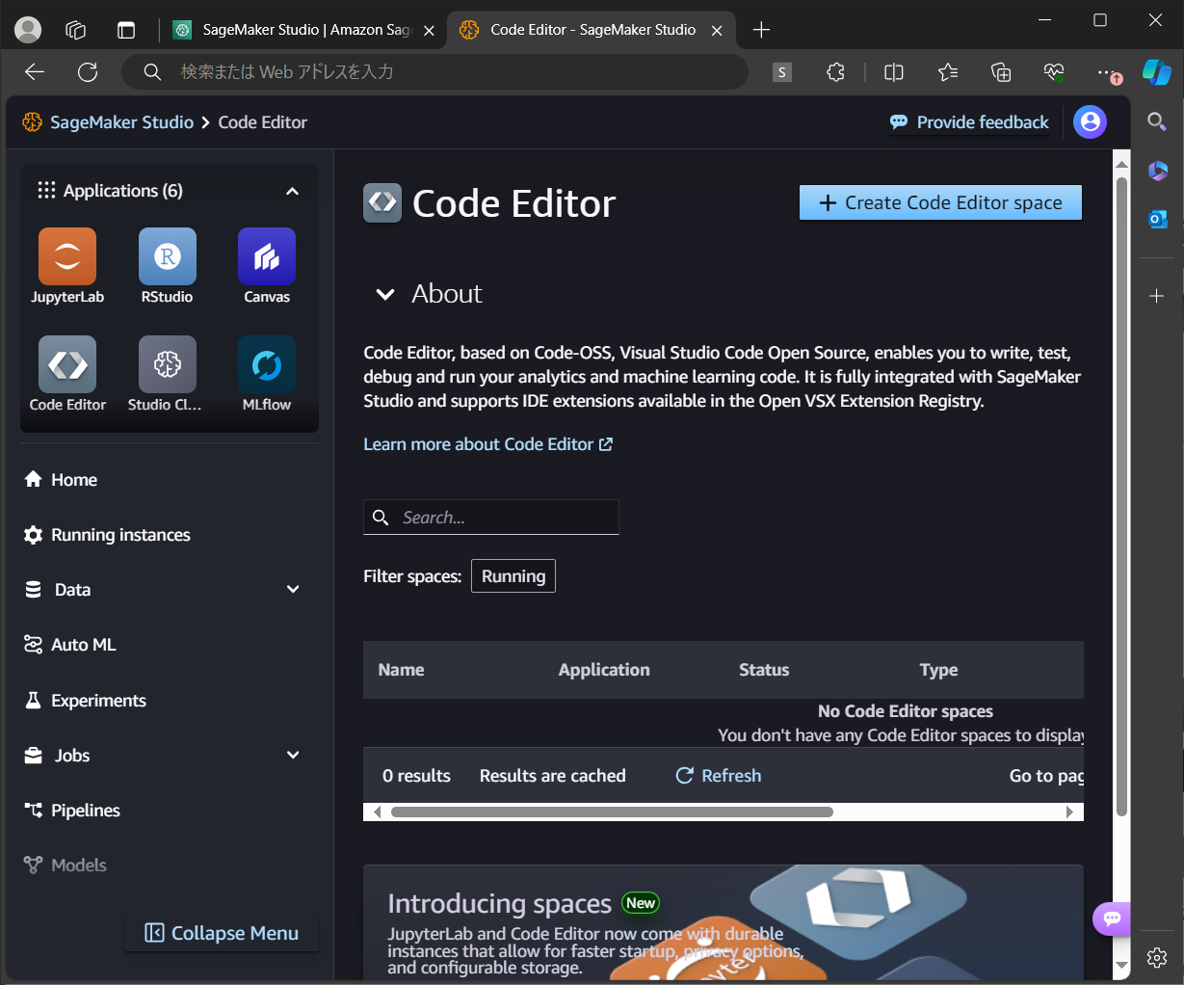1184x985 pixels.
Task: Toggle the Running spaces filter
Action: point(513,575)
